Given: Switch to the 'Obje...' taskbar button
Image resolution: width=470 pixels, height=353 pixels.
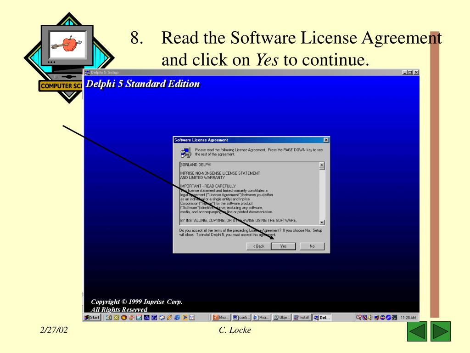Looking at the screenshot, I should 281,317.
